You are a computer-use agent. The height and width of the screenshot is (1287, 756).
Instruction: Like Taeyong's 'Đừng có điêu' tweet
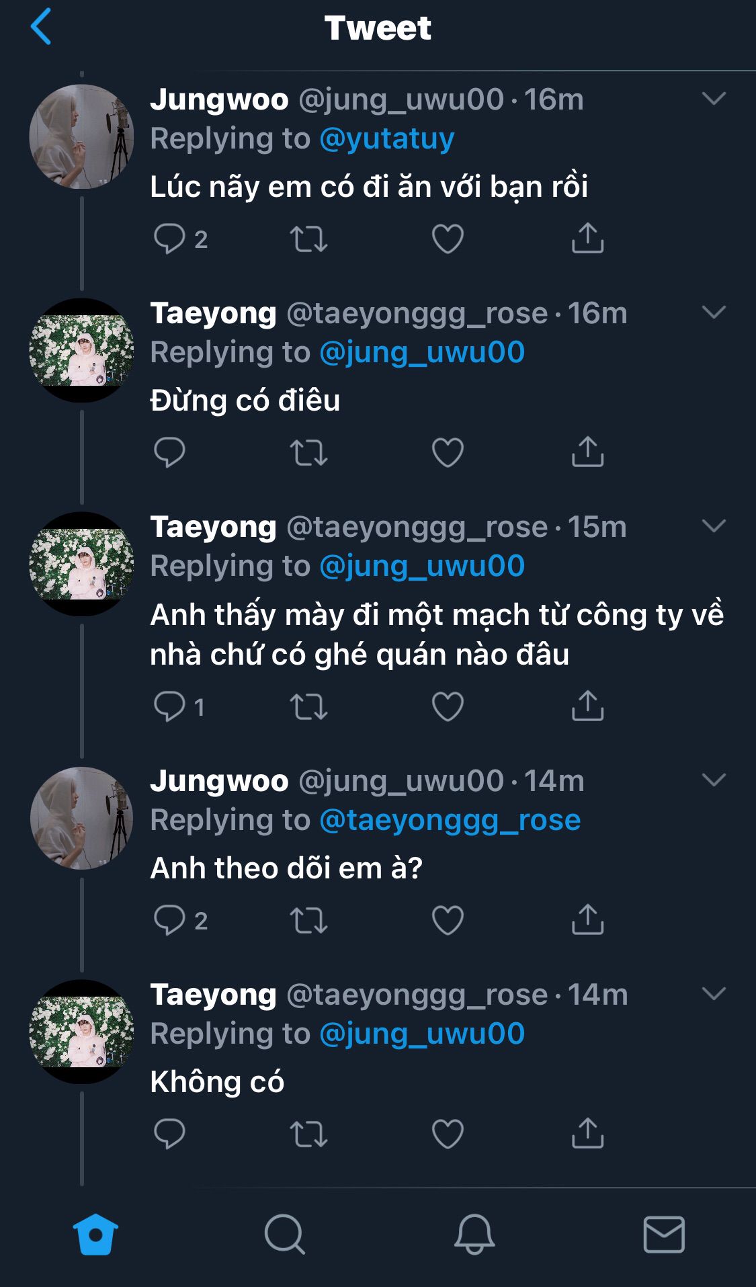click(x=448, y=452)
